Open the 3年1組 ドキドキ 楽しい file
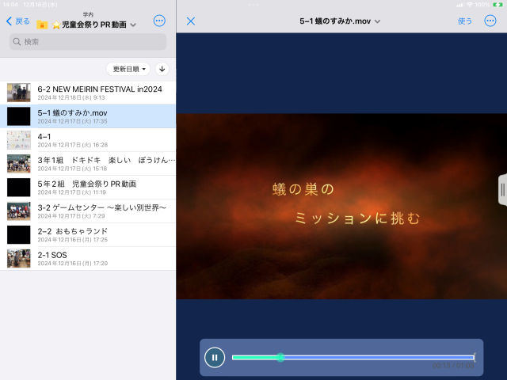Viewport: 507px width, 380px height. pos(88,164)
